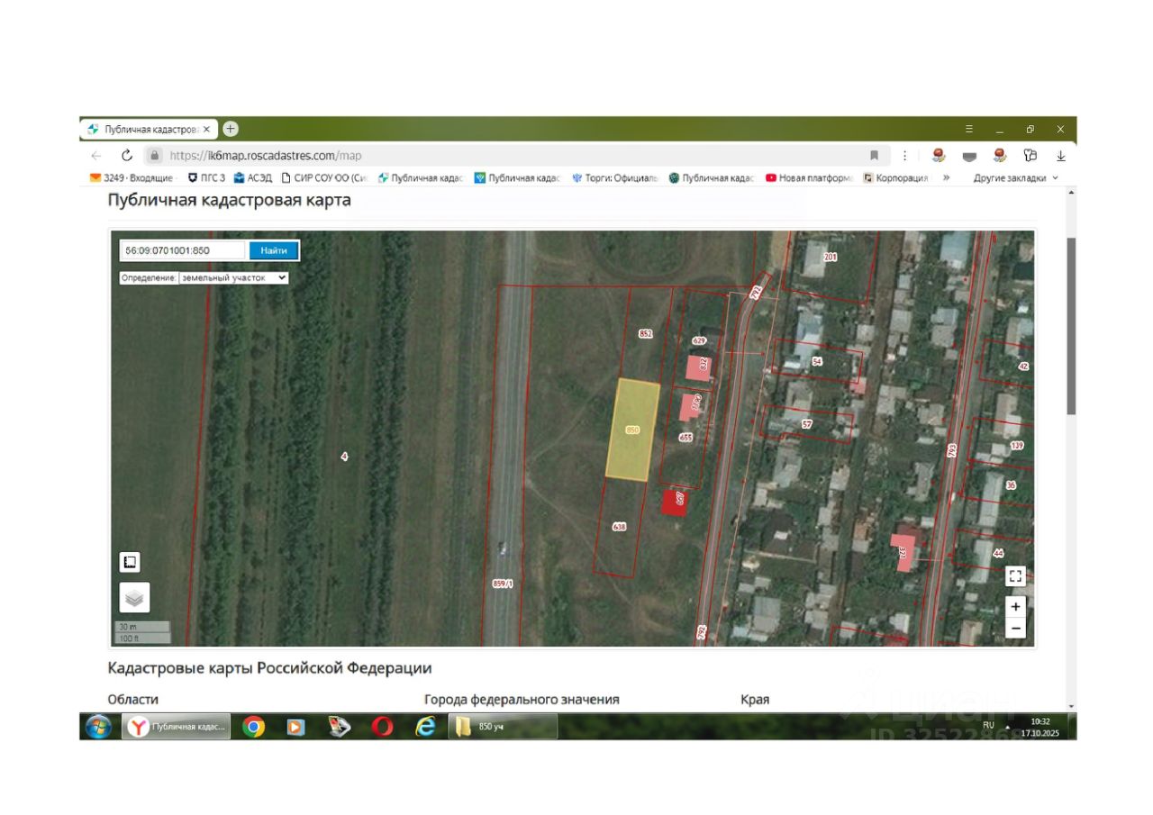Open the map layers switcher
Image resolution: width=1153 pixels, height=815 pixels.
[x=134, y=597]
